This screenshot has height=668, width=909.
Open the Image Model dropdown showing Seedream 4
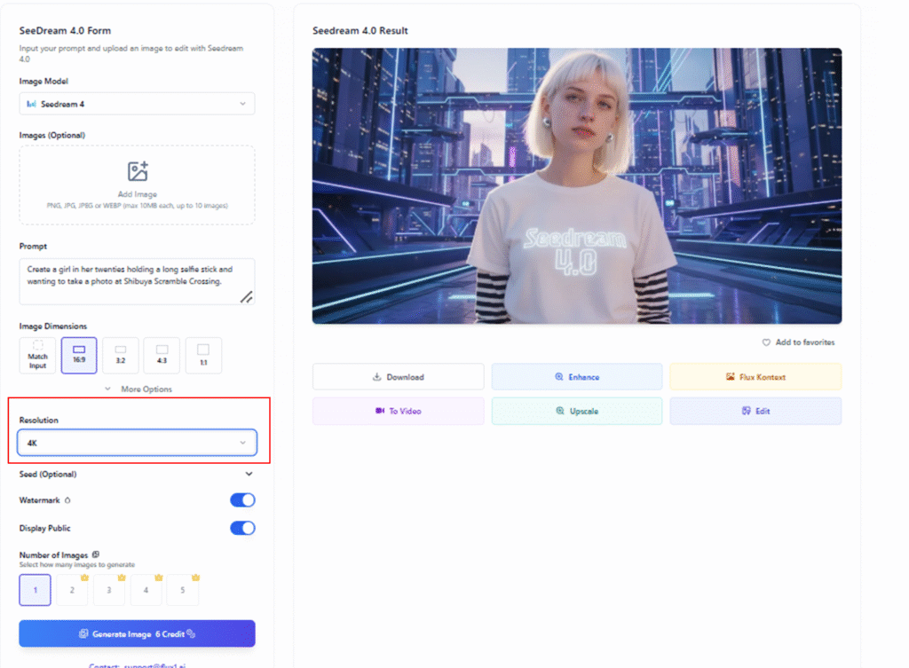tap(137, 104)
